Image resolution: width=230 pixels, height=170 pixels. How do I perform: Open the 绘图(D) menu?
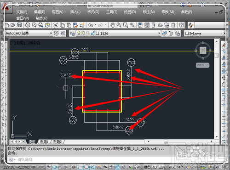130,12
